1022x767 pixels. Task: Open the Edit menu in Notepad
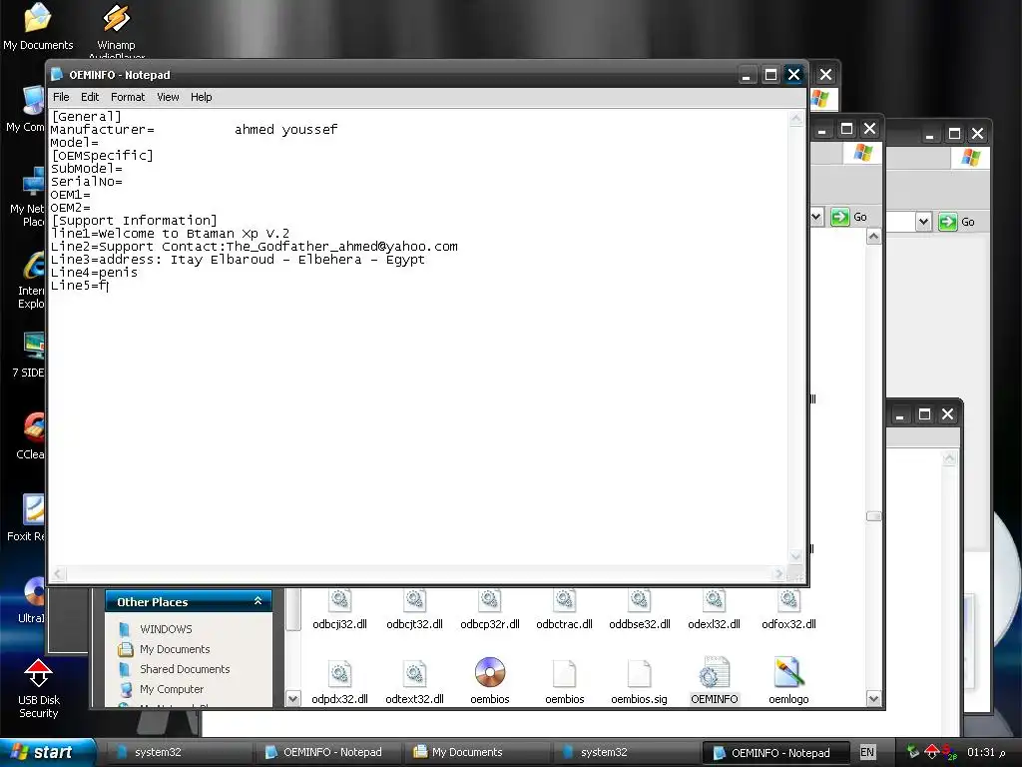90,97
